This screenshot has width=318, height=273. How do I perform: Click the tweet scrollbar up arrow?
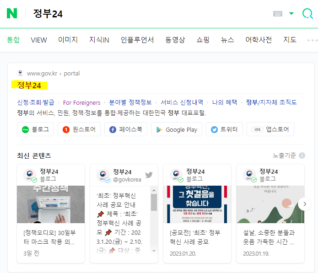click(154, 190)
